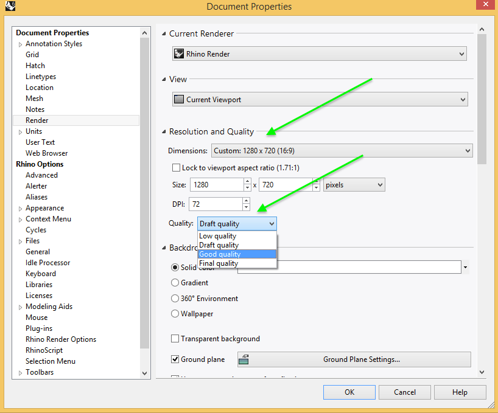Screen dimensions: 498x413
Task: Enable Lock to viewport aspect ratio
Action: coord(176,168)
